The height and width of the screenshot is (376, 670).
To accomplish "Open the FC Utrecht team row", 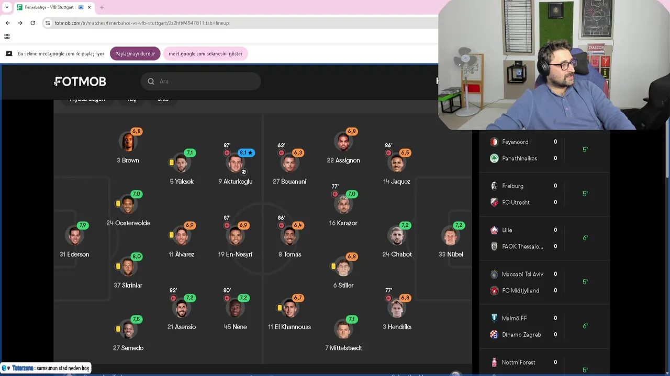I will [x=544, y=202].
